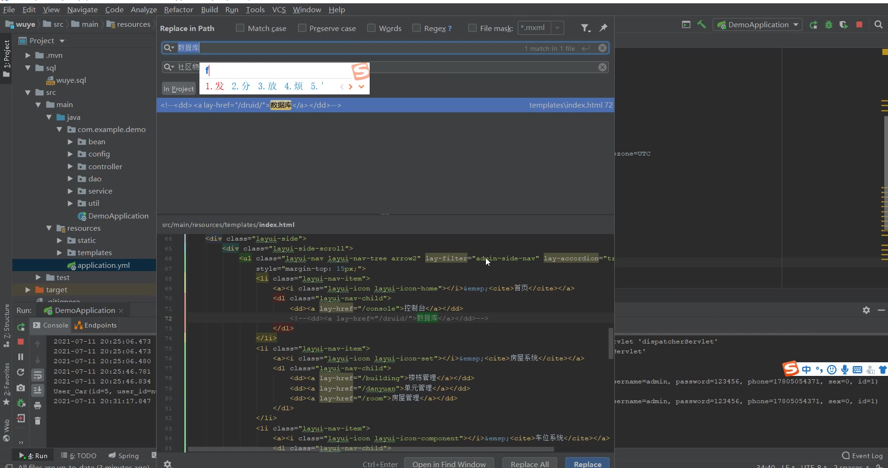Open the DemoApplication run configuration dropdown
The width and height of the screenshot is (888, 468).
click(758, 25)
